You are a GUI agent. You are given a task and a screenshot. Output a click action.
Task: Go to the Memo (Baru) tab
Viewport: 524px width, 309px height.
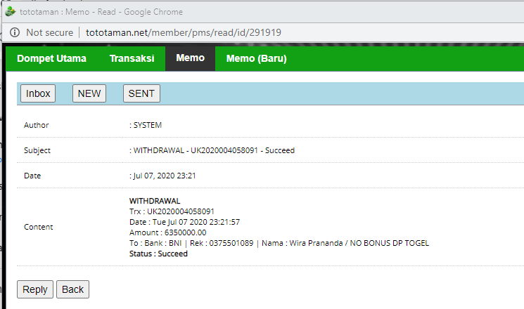point(256,58)
